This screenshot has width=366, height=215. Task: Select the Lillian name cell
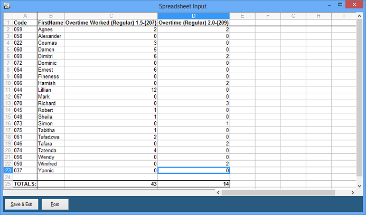pyautogui.click(x=51, y=90)
